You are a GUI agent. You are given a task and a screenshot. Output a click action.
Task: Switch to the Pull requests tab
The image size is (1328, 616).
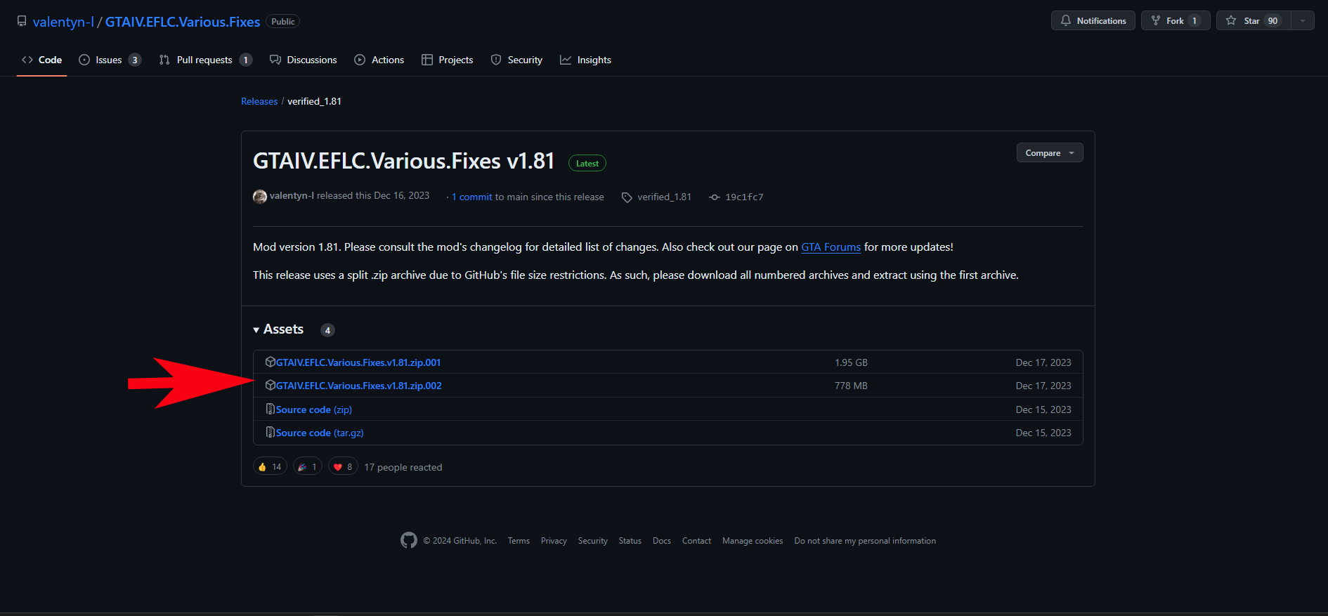pos(204,60)
